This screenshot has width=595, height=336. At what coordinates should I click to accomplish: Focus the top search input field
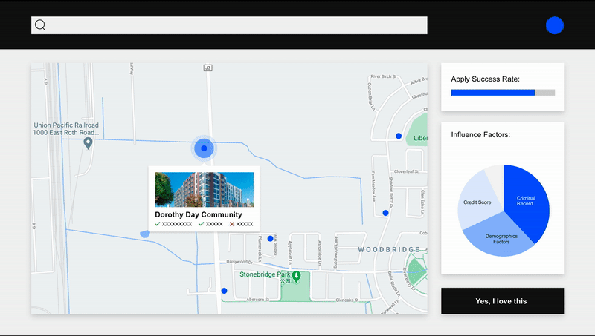tap(229, 25)
